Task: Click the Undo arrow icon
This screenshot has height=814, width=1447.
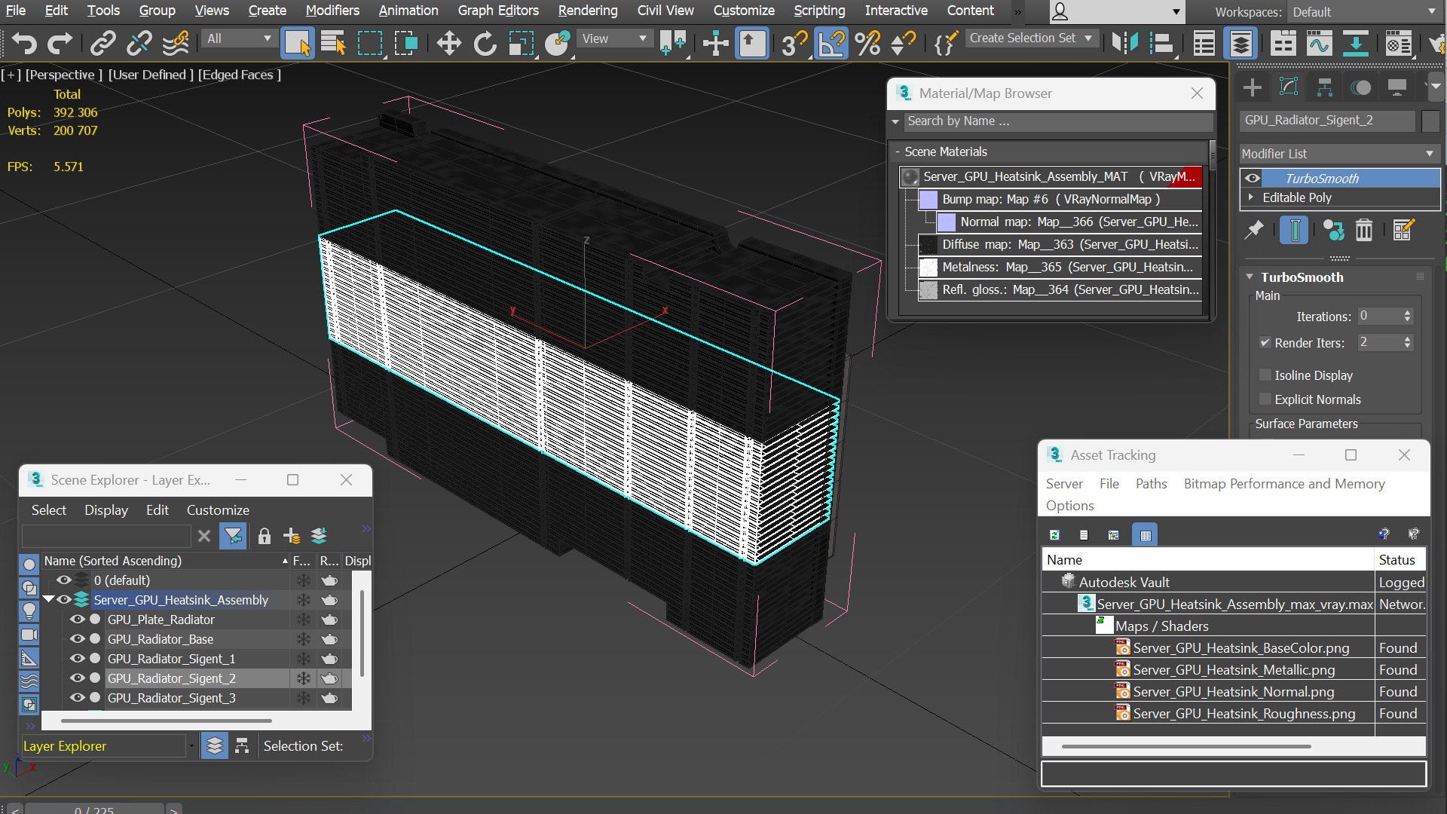Action: tap(23, 43)
